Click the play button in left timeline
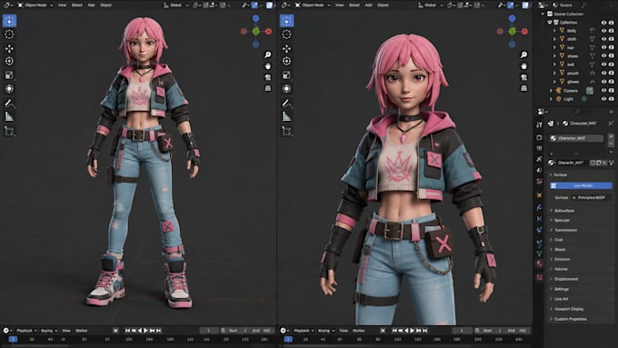The height and width of the screenshot is (348, 618). click(x=145, y=331)
